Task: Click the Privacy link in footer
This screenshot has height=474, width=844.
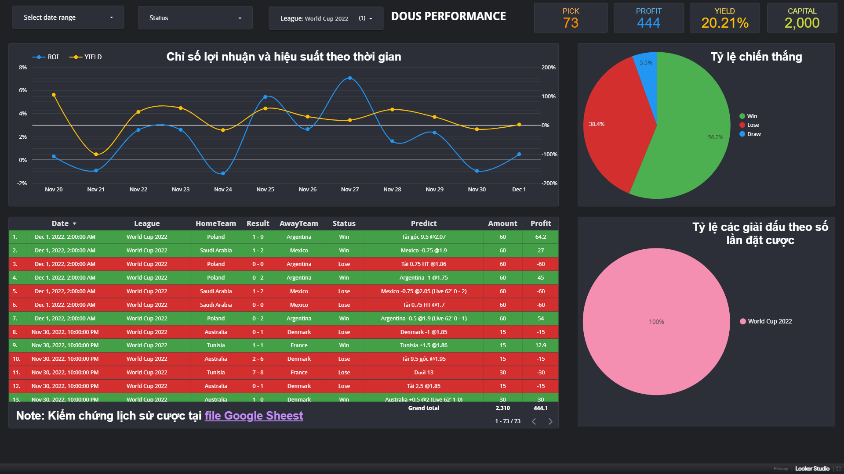Action: (x=781, y=469)
